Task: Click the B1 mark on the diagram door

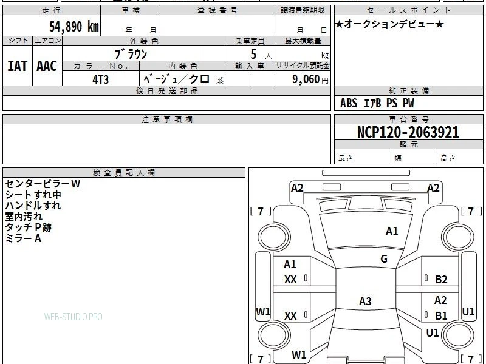Action: point(442,315)
